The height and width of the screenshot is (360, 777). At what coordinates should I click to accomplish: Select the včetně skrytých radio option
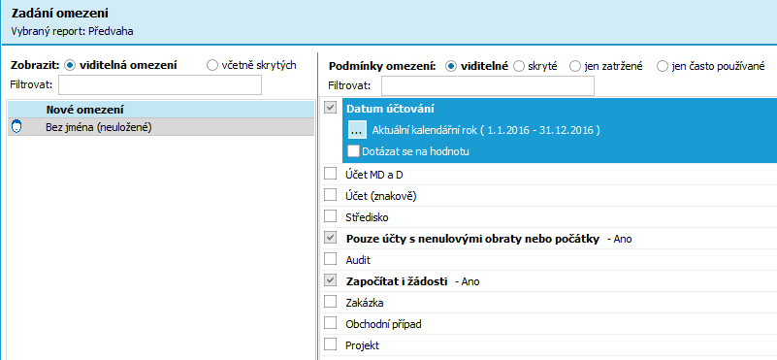(212, 65)
